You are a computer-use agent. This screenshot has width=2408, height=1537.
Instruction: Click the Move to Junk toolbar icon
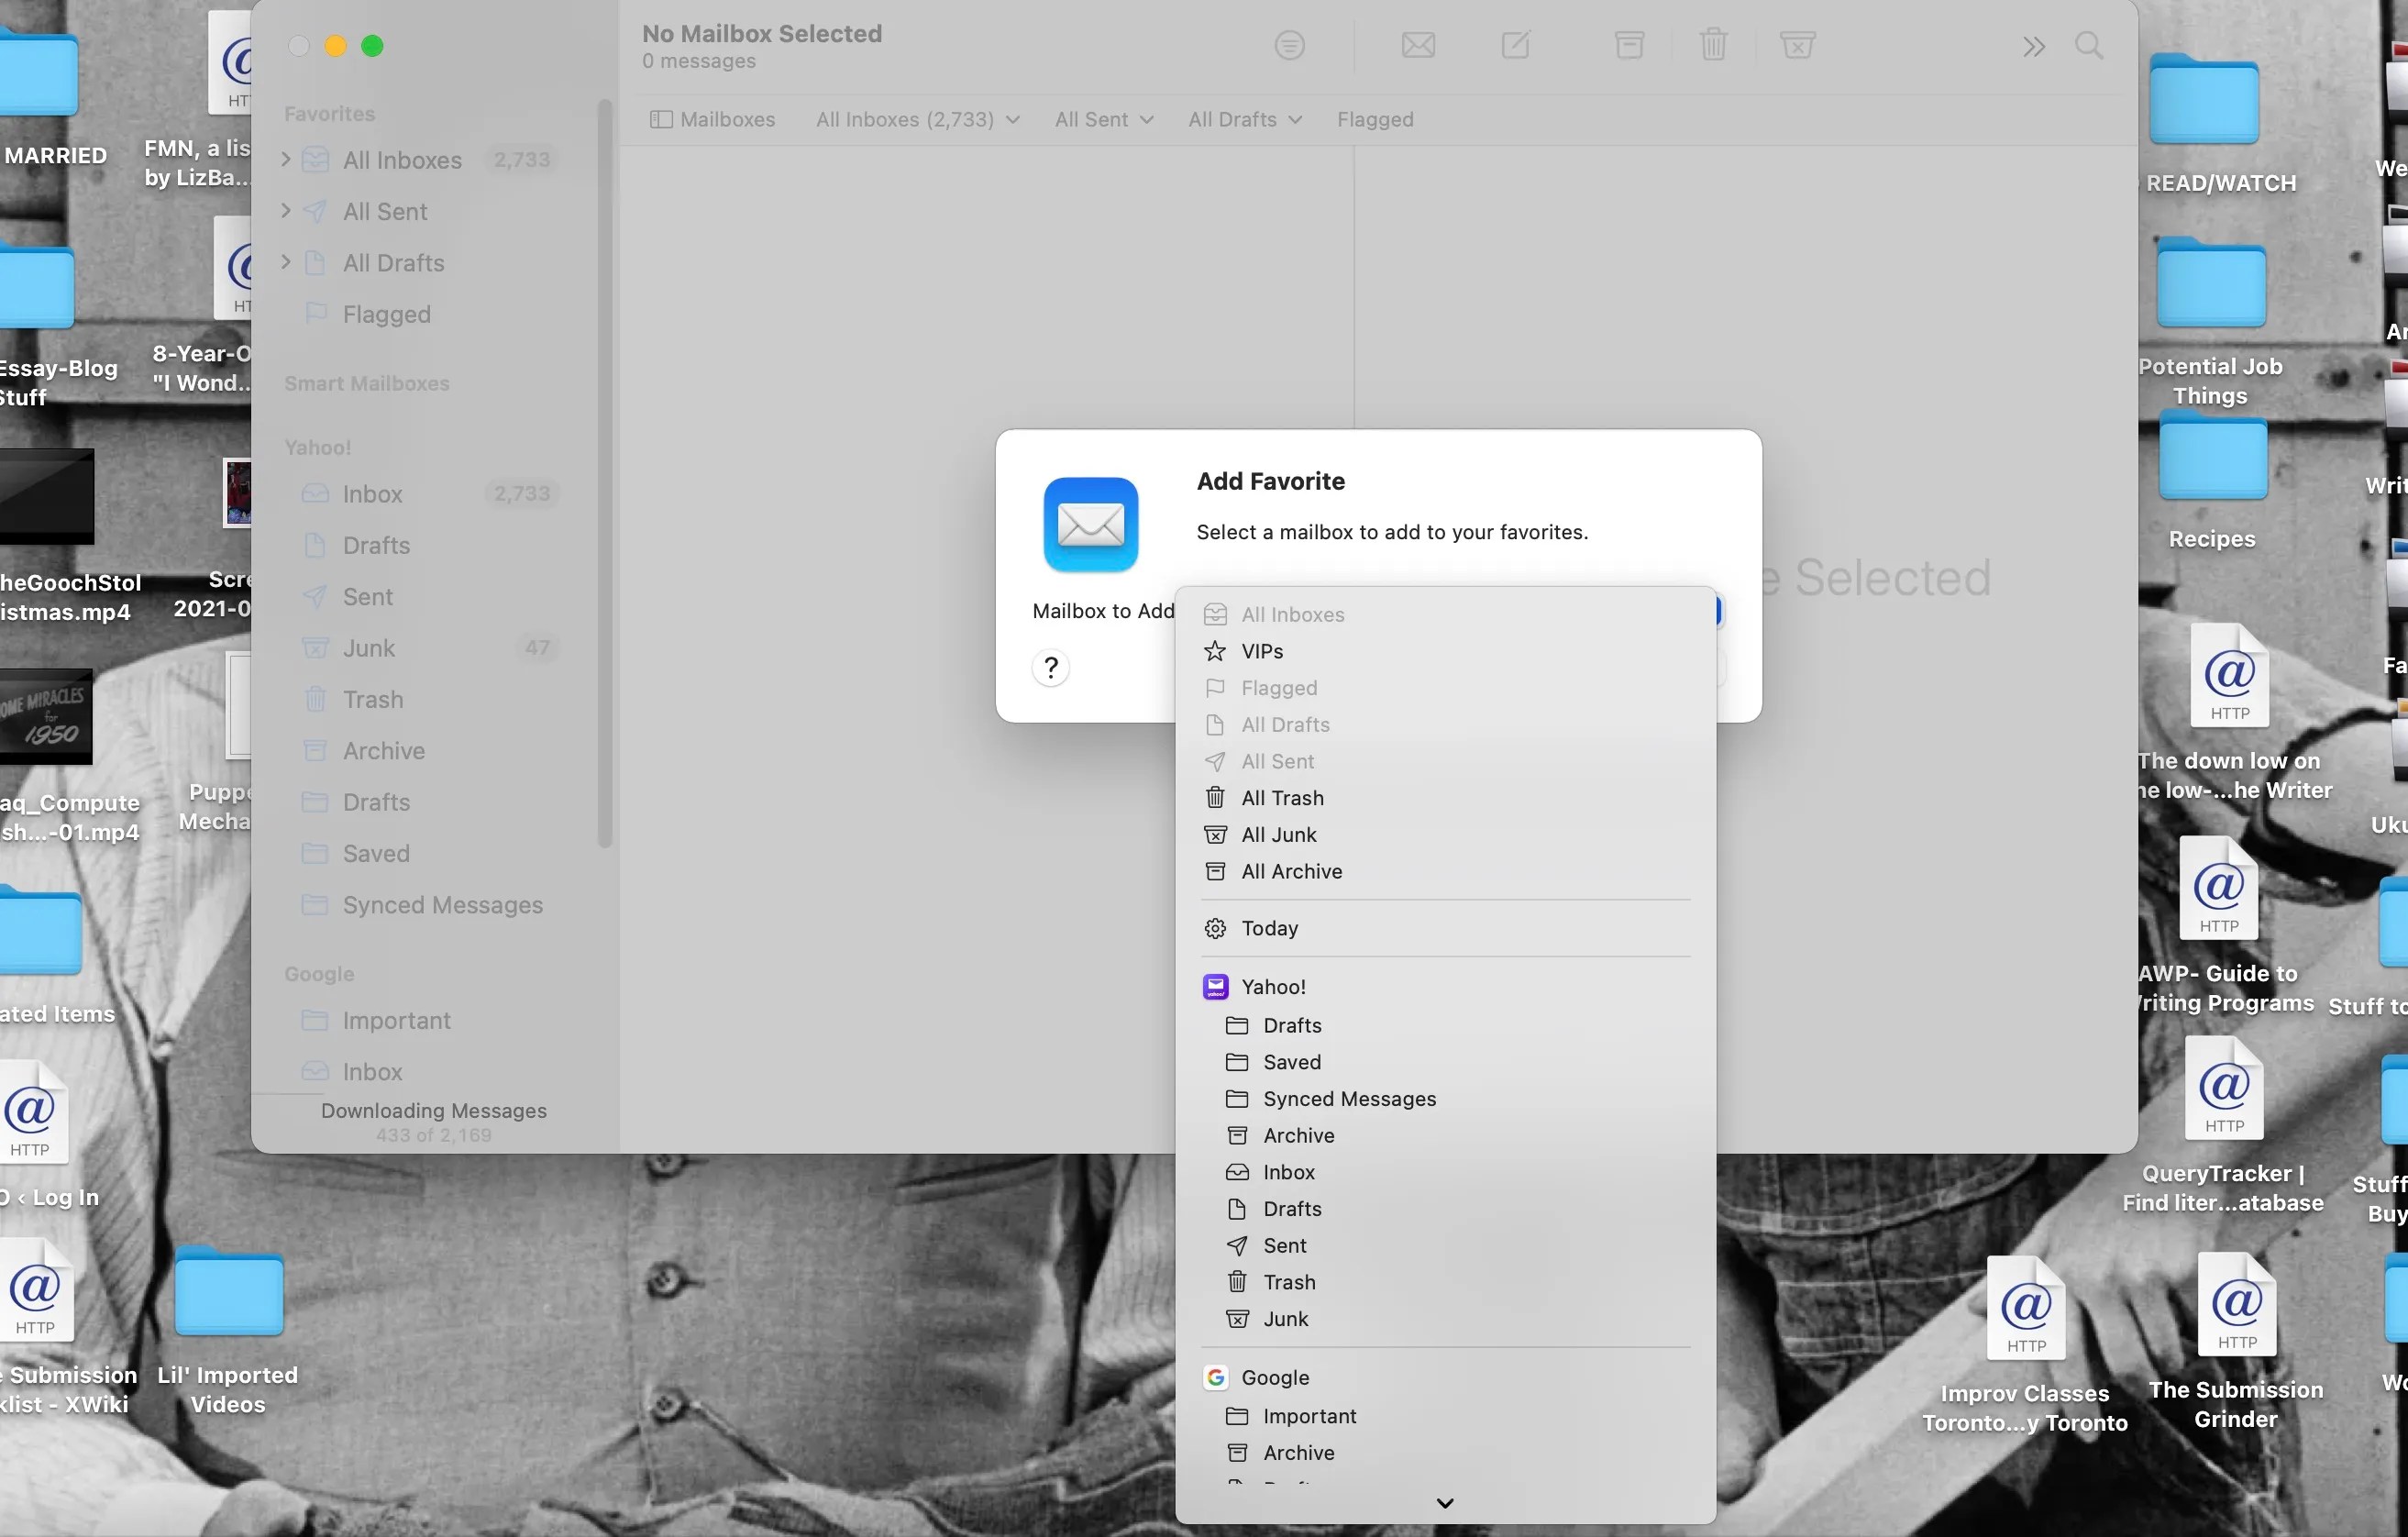[1797, 45]
